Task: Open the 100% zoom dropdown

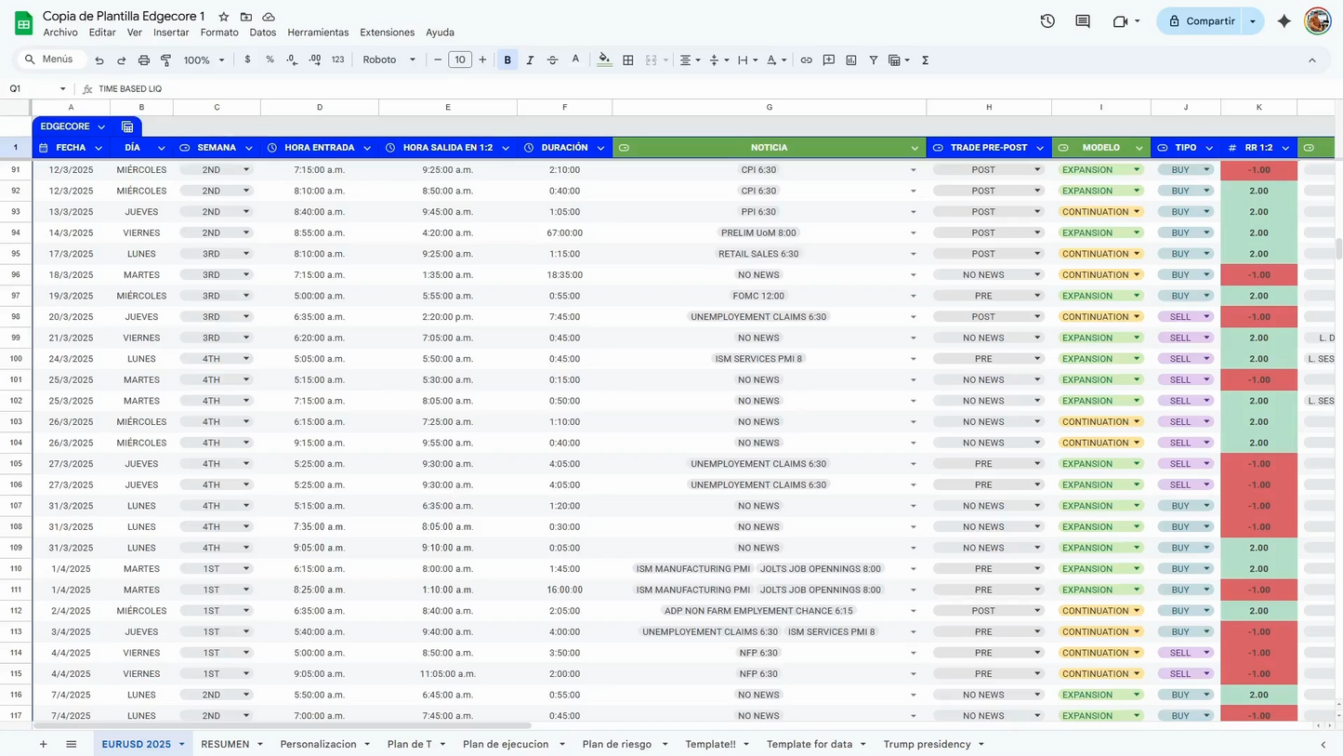Action: pyautogui.click(x=204, y=60)
